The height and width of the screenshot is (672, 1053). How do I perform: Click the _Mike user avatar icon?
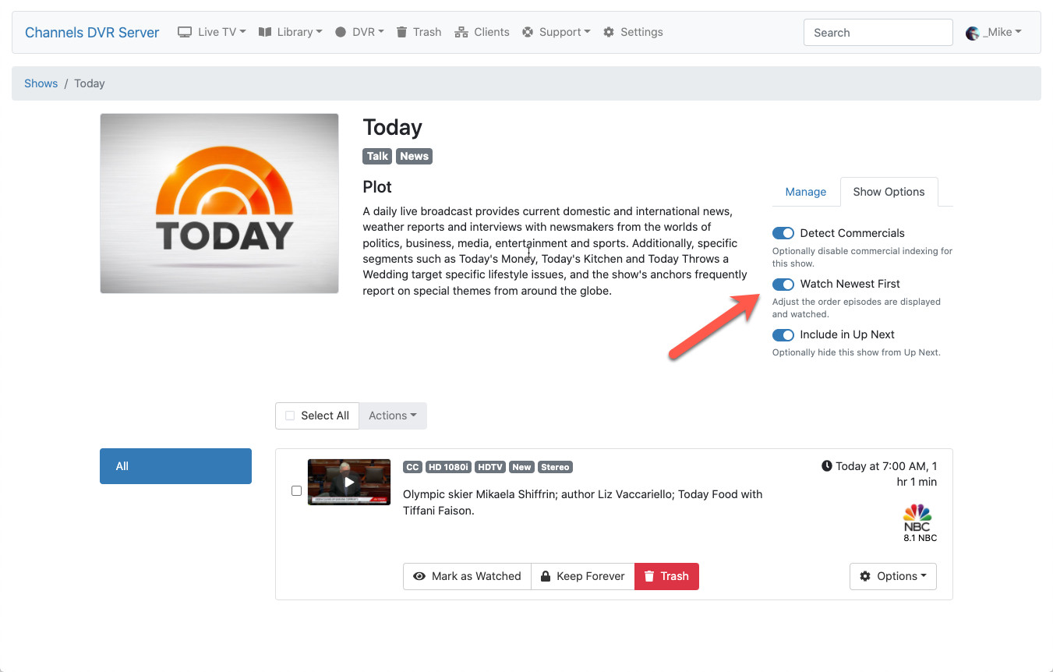tap(972, 33)
